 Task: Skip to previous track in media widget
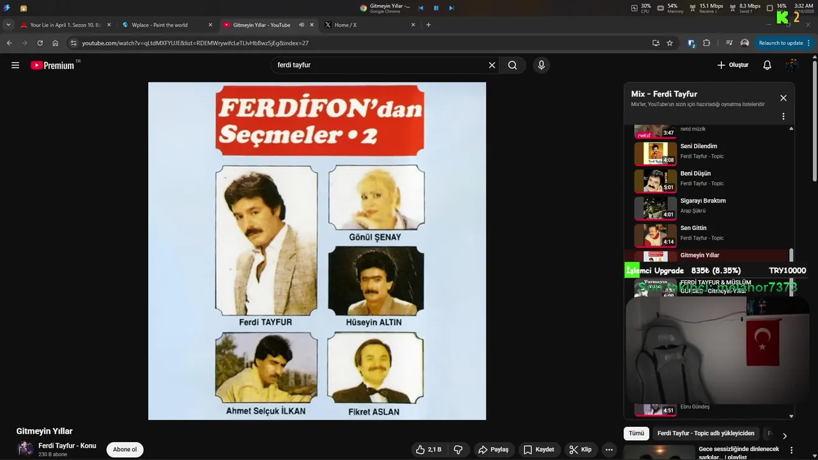click(x=421, y=8)
